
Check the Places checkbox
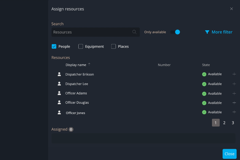pyautogui.click(x=114, y=46)
